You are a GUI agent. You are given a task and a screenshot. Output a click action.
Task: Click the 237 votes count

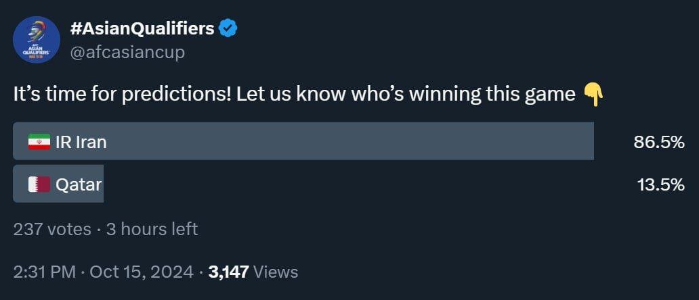pos(52,229)
